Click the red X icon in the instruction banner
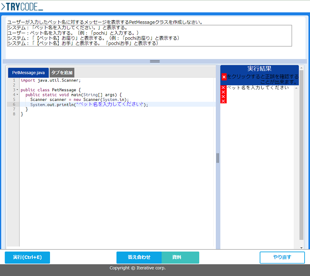 pos(224,77)
